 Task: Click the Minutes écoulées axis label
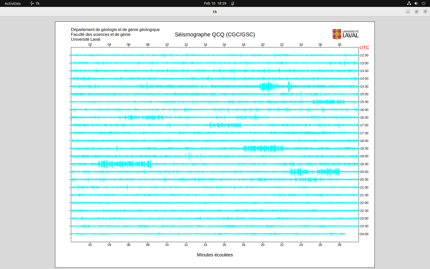pyautogui.click(x=215, y=255)
